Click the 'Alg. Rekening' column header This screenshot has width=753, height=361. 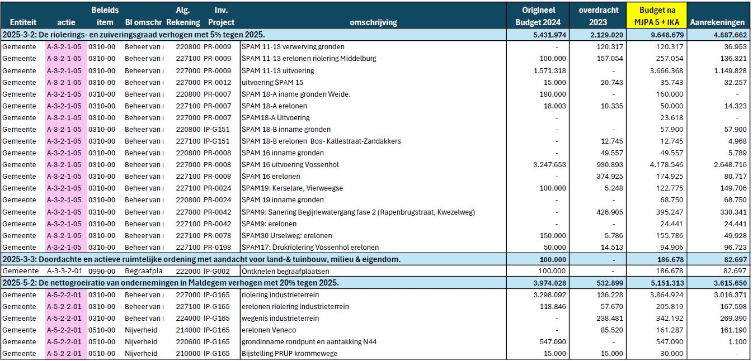pos(183,16)
